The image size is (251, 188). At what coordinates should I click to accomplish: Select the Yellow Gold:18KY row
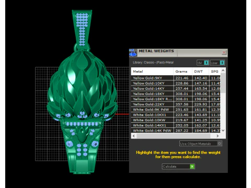176,93
